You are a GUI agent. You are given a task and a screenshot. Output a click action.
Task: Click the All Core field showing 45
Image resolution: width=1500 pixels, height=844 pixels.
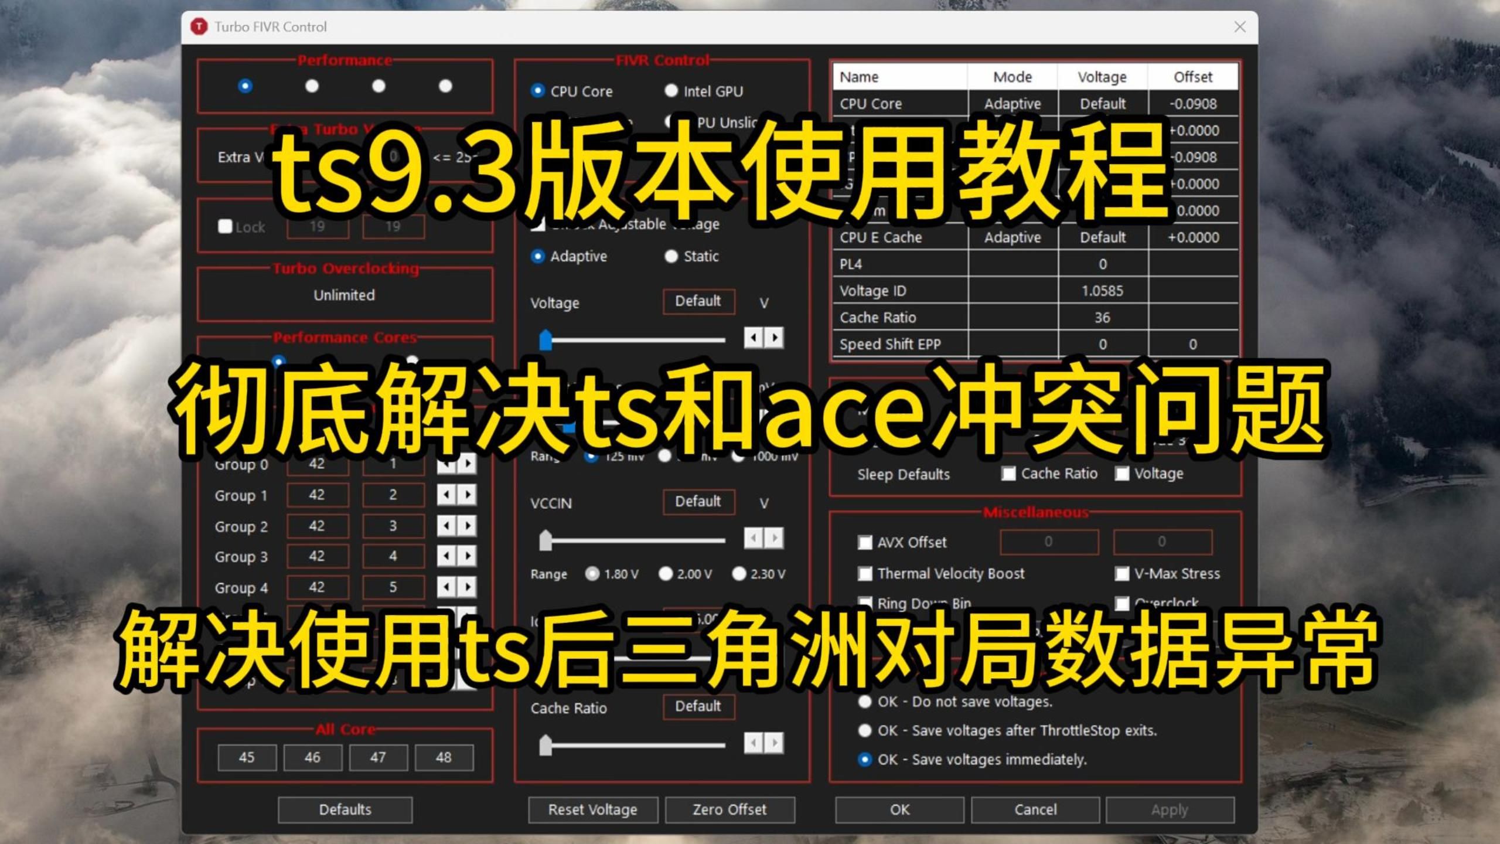[247, 757]
